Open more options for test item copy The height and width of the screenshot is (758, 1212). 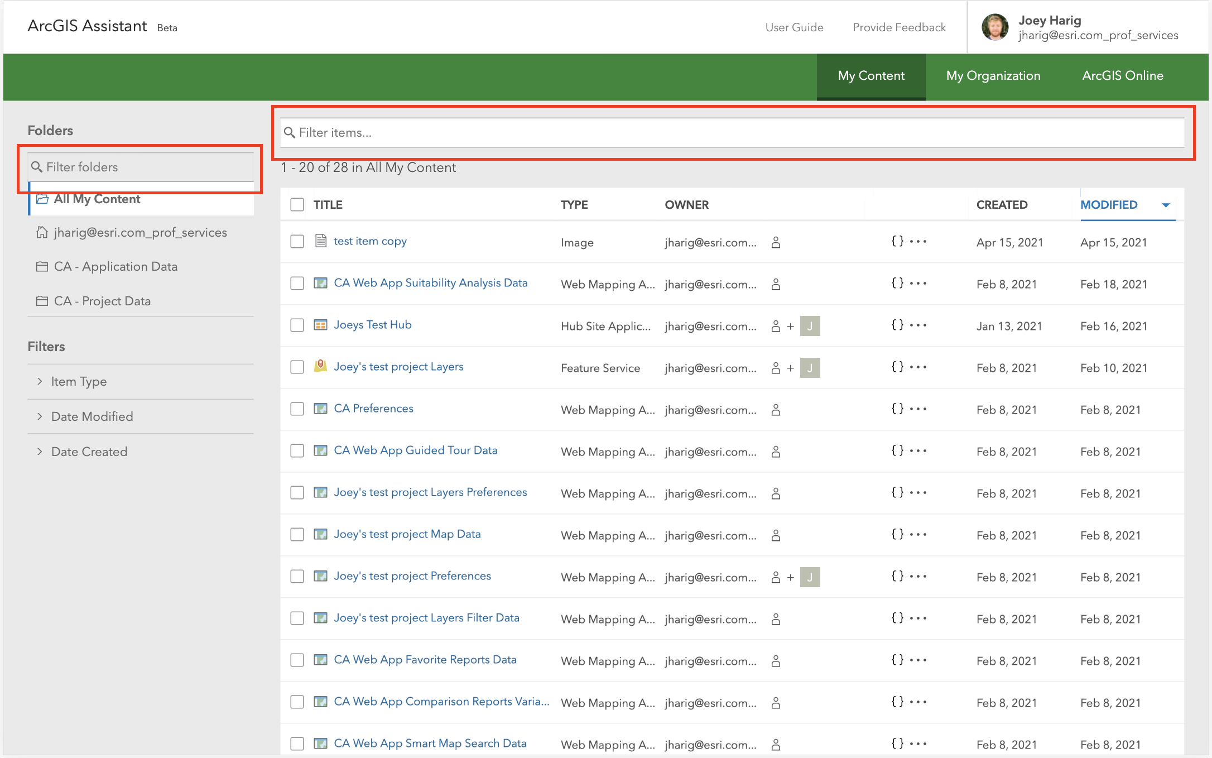tap(918, 242)
